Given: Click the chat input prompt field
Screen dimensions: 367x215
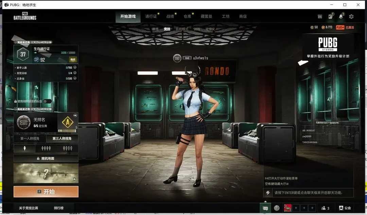Looking at the screenshot, I should 313,193.
